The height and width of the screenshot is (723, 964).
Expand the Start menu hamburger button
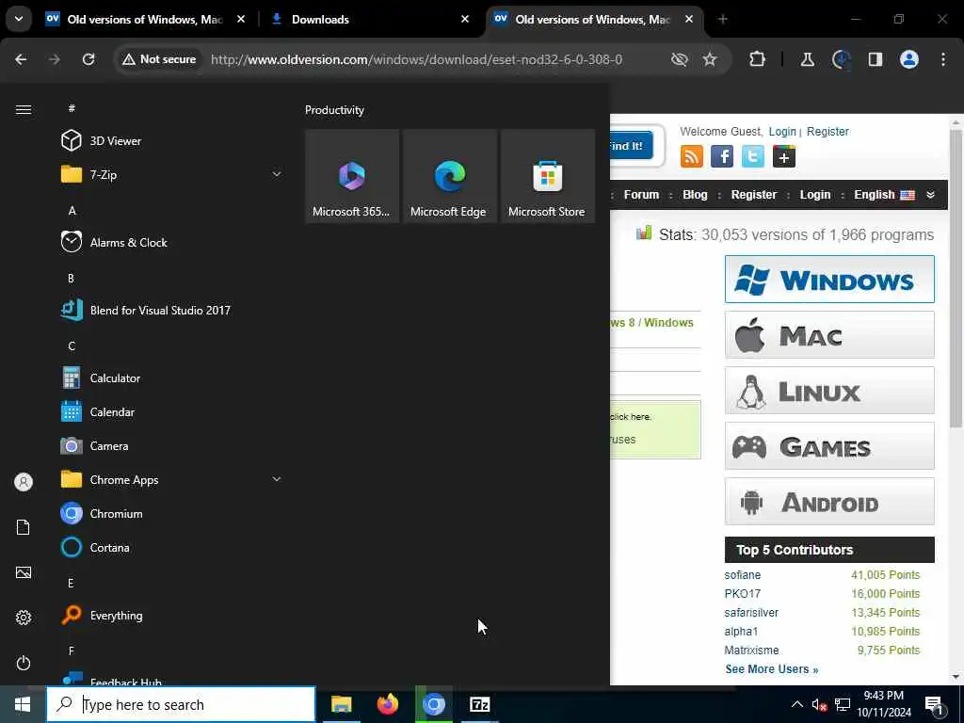[24, 109]
